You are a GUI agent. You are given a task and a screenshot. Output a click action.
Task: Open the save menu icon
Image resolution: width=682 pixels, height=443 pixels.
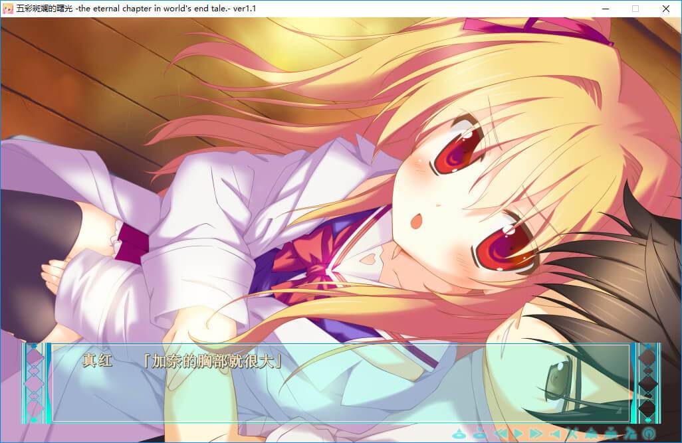pyautogui.click(x=592, y=434)
